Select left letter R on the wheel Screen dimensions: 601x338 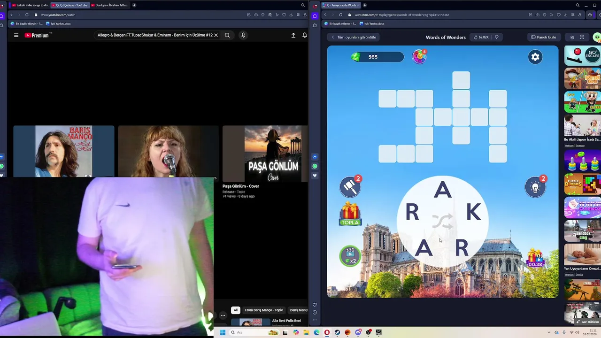[412, 213]
